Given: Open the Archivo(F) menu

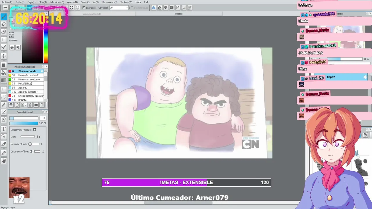Looking at the screenshot, I should point(7,2).
